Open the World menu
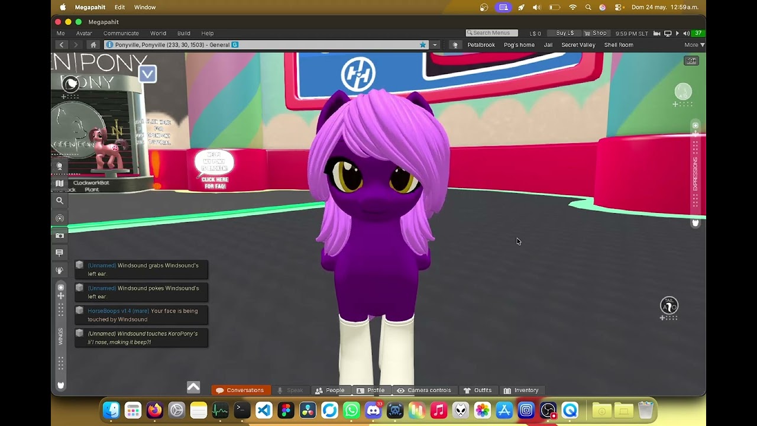The width and height of the screenshot is (757, 426). 158,33
